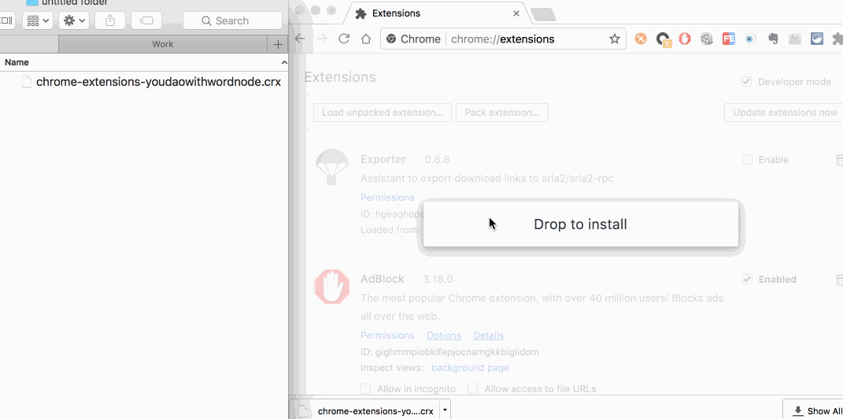843x419 pixels.
Task: Open the extension icon with badge 1
Action: coord(664,39)
